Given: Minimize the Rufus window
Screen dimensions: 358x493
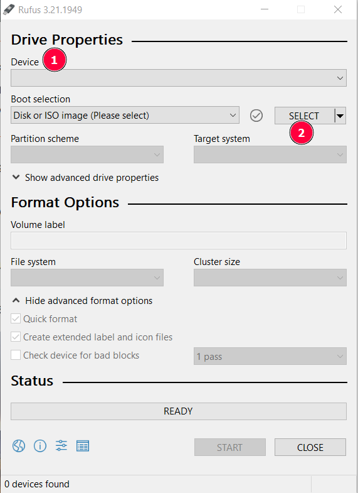Looking at the screenshot, I should 265,9.
